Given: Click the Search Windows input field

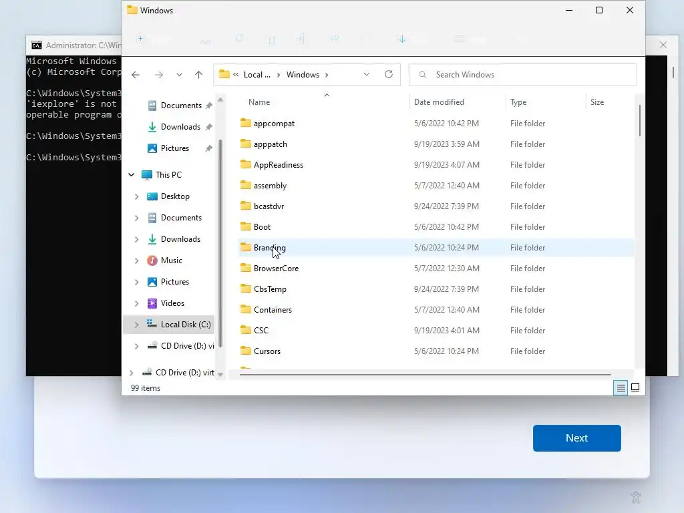Looking at the screenshot, I should (522, 75).
